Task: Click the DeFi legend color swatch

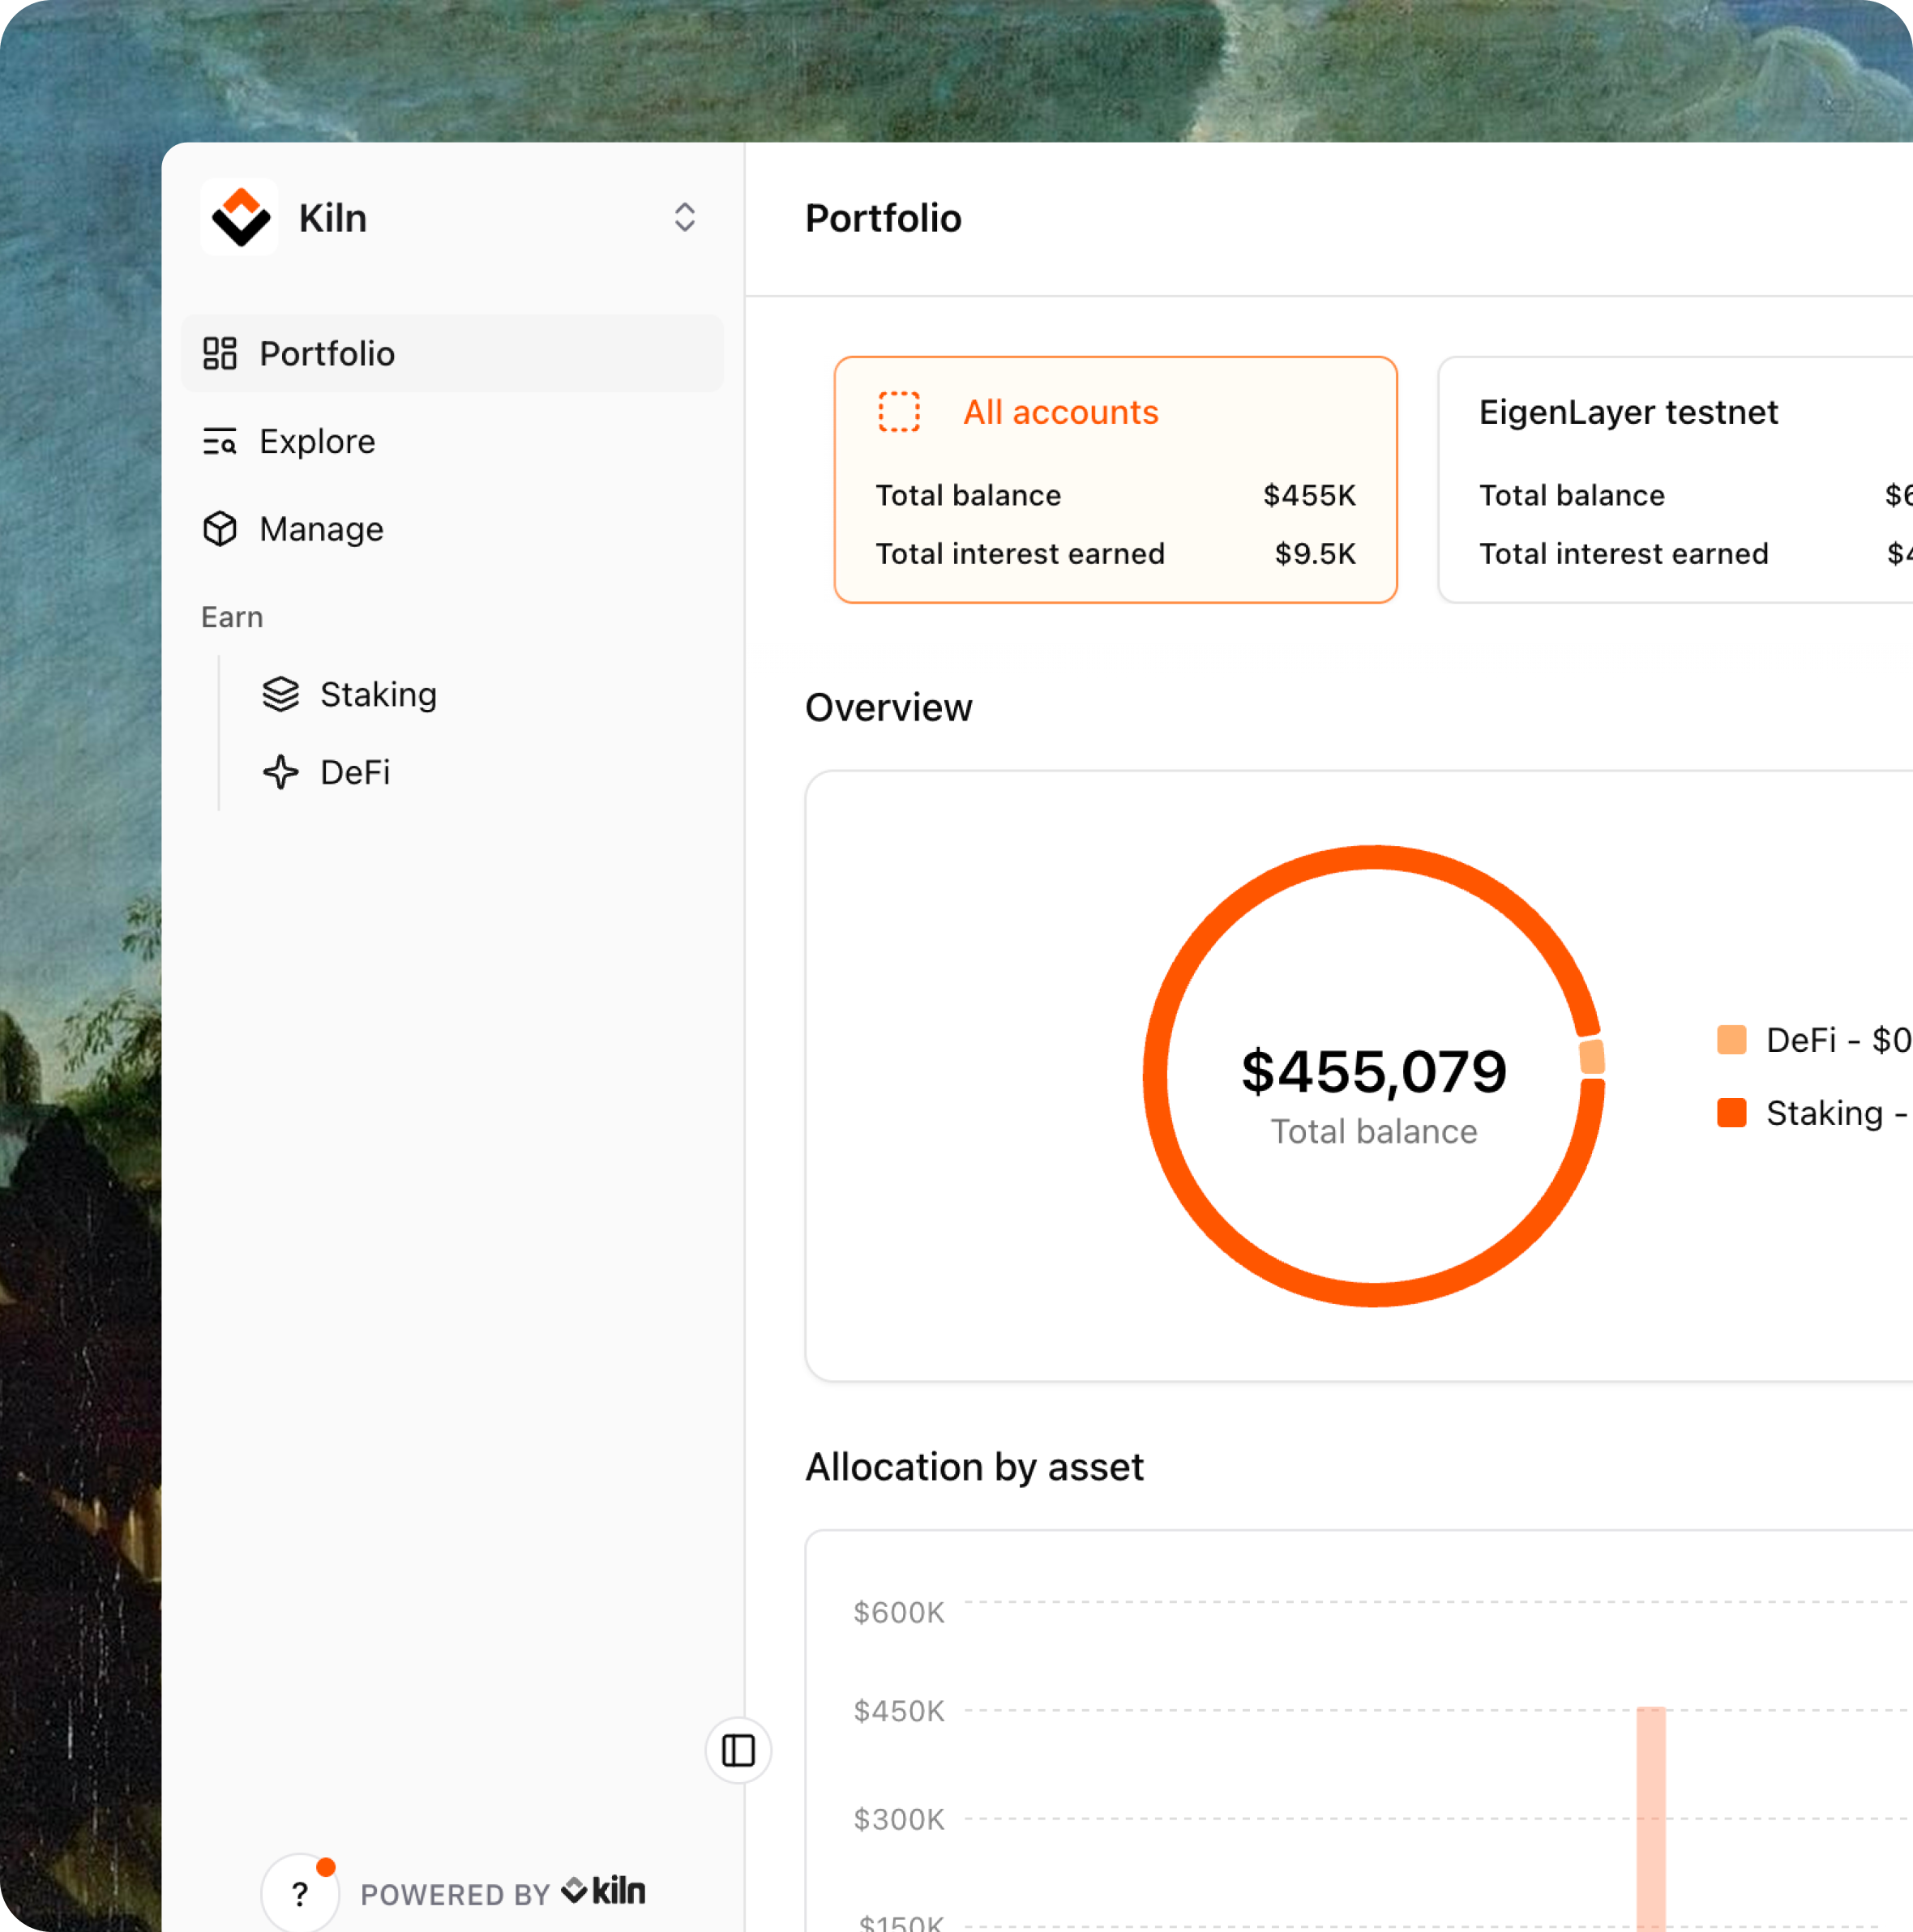Action: point(1731,1040)
